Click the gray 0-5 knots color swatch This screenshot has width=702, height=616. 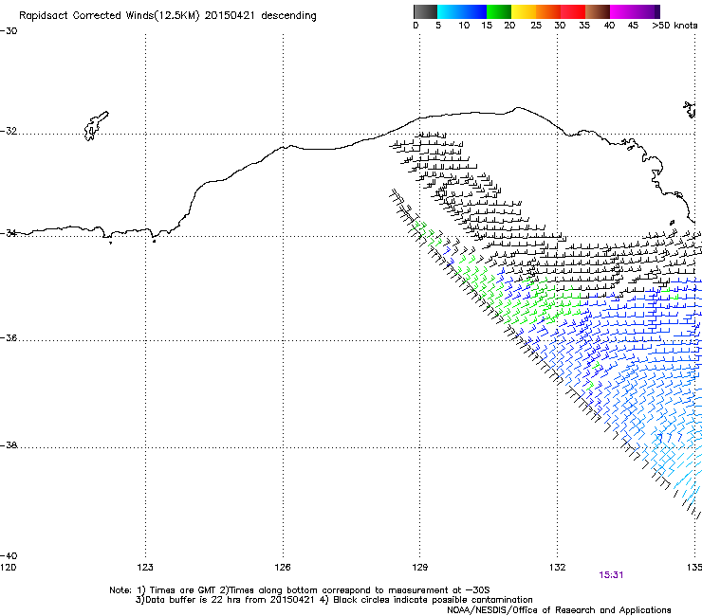[425, 11]
